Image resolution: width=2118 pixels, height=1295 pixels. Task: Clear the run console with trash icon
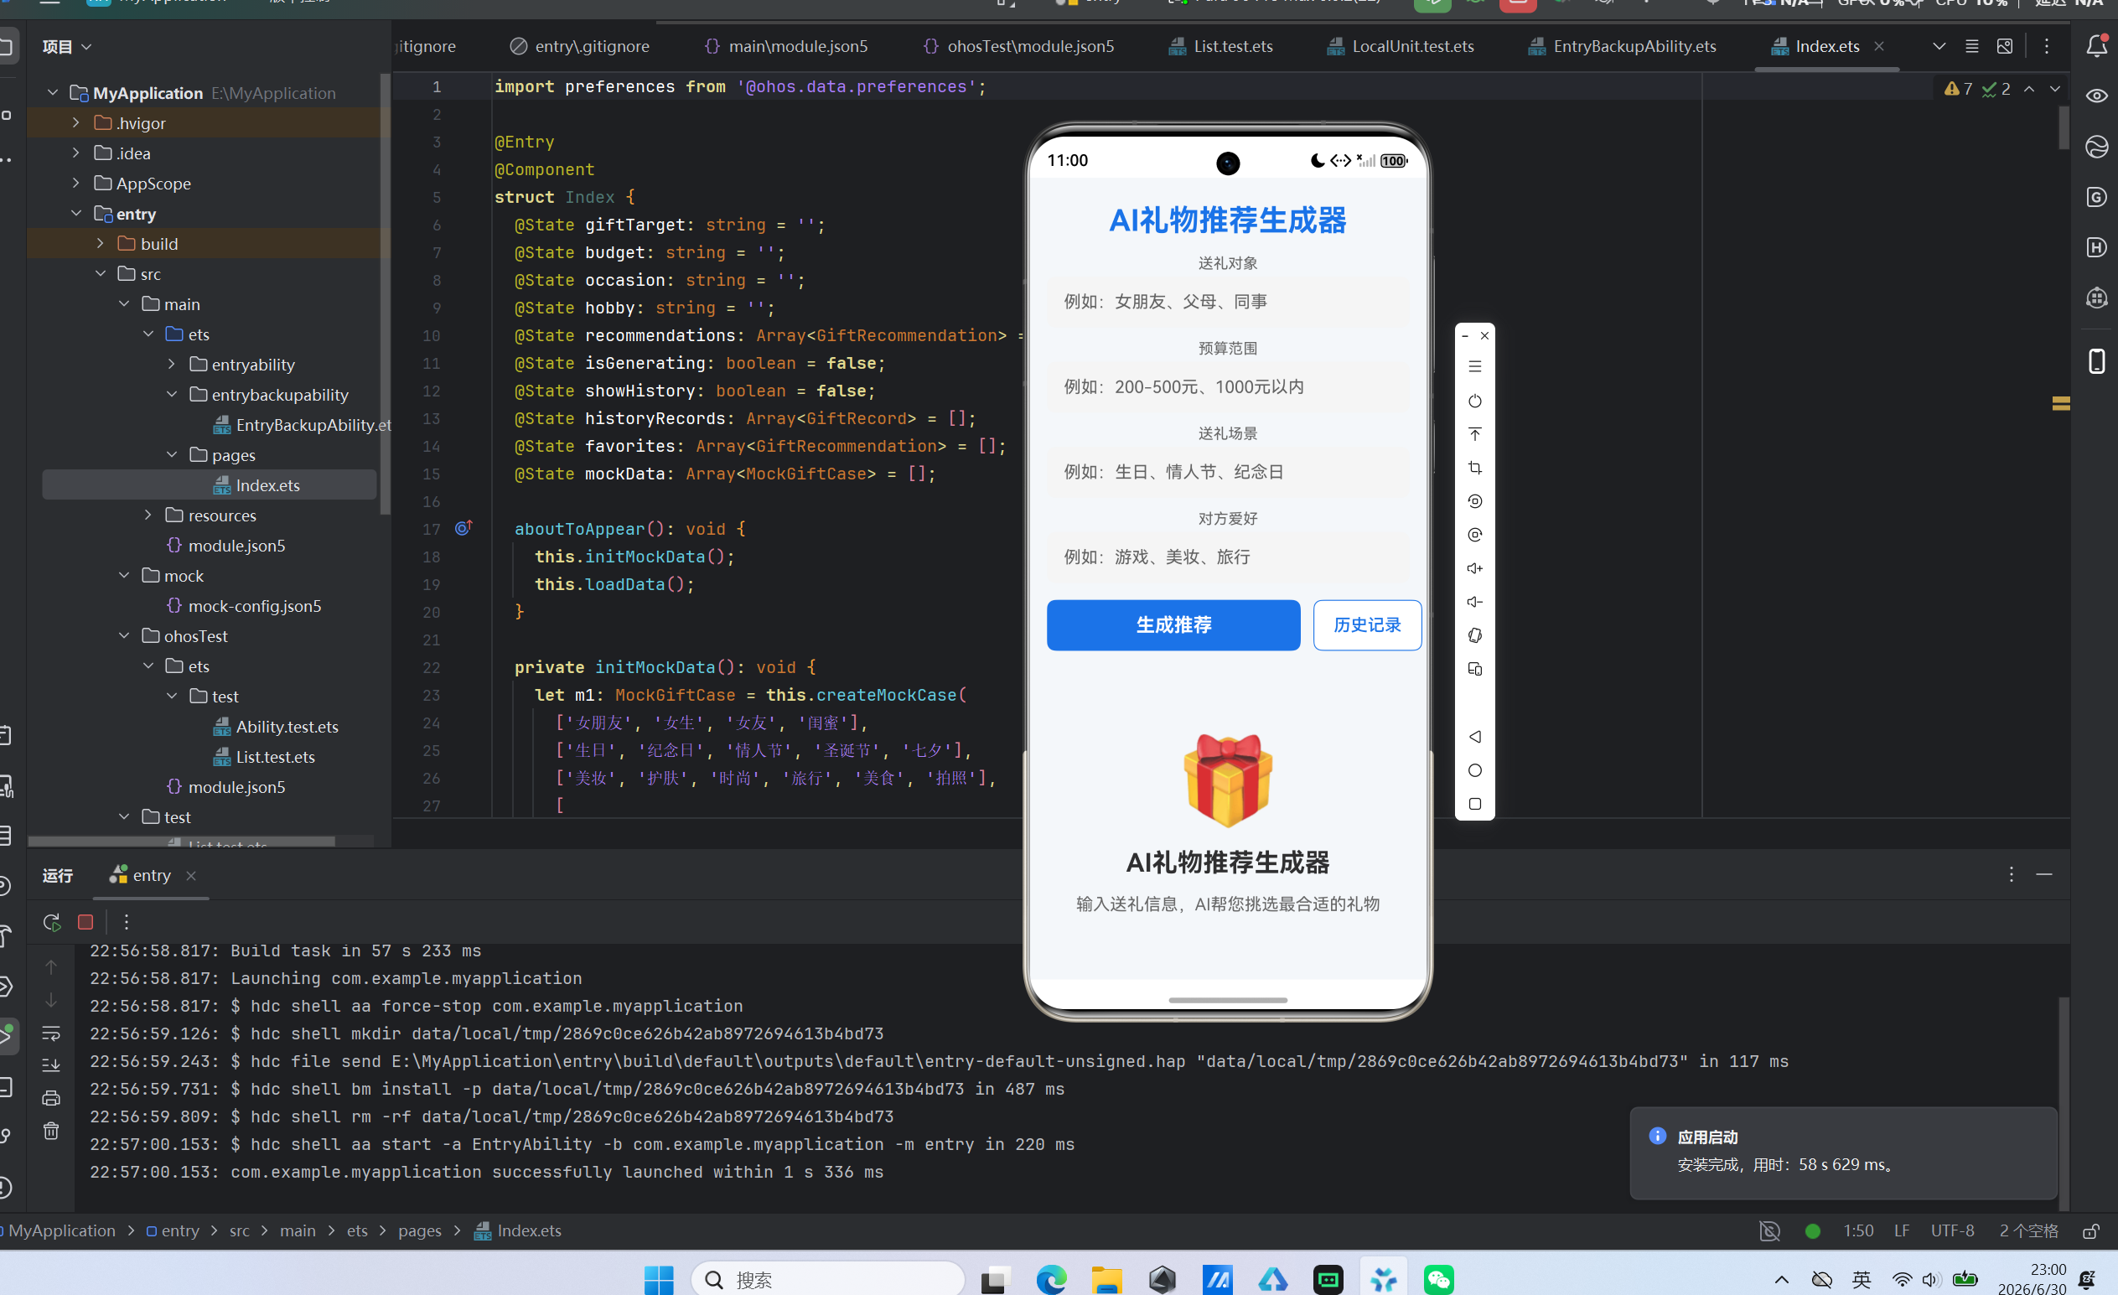point(52,1131)
